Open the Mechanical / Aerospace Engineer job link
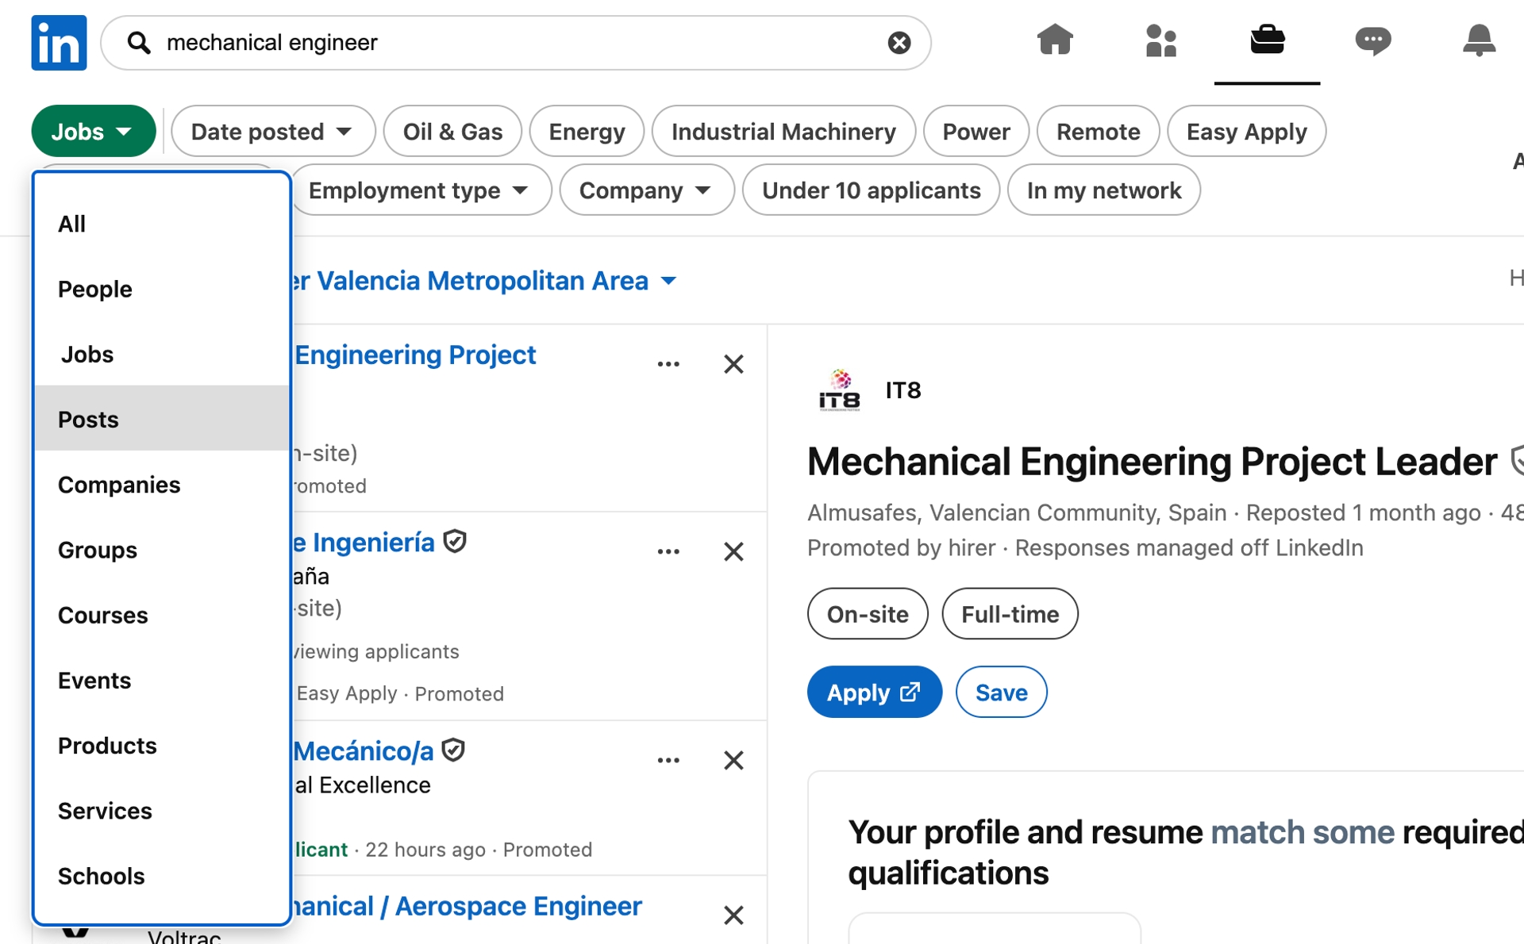The height and width of the screenshot is (944, 1524). [467, 906]
